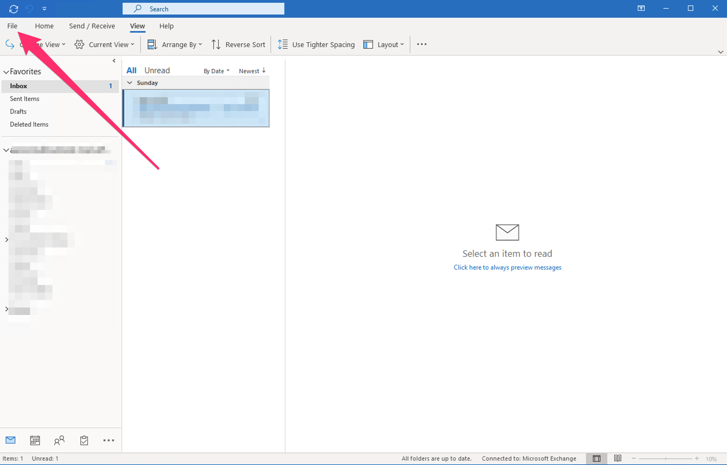Apply Reverse Sort to the message list
Screen dimensions: 727x465
tap(238, 44)
